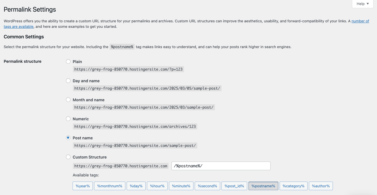Click the %postname% code snippet in description
Screen dimensions: 377x195
click(x=122, y=47)
